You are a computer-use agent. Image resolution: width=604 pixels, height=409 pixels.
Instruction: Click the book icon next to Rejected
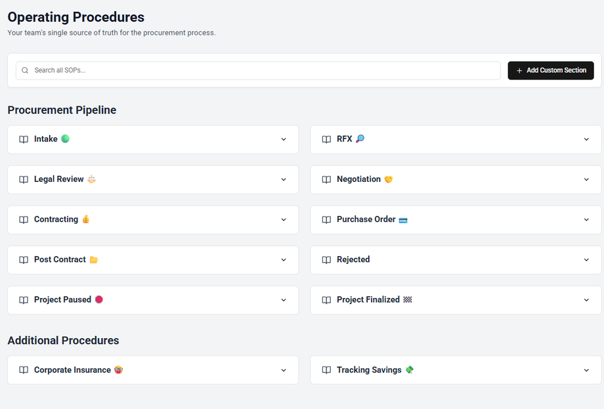click(326, 260)
